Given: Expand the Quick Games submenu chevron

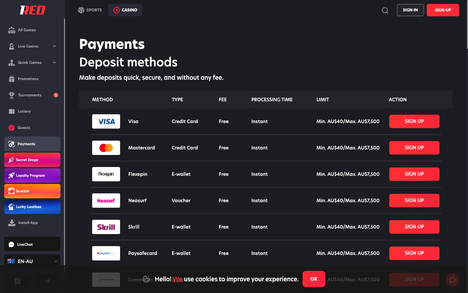Looking at the screenshot, I should 54,63.
